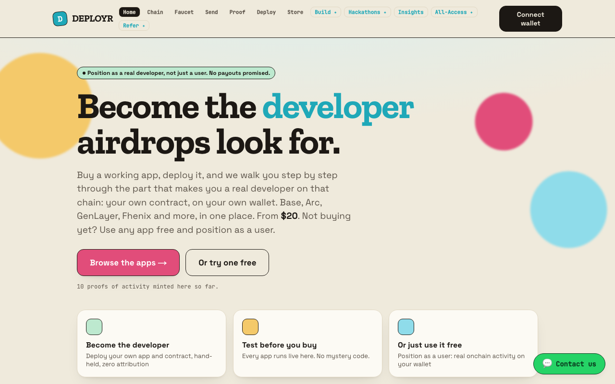The height and width of the screenshot is (384, 615).
Task: Open the Store nav link
Action: click(x=295, y=12)
